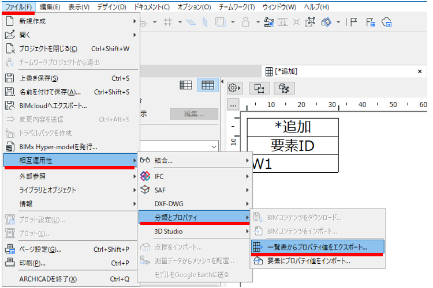Select ARCHICADを終了(X) entry

pyautogui.click(x=70, y=279)
